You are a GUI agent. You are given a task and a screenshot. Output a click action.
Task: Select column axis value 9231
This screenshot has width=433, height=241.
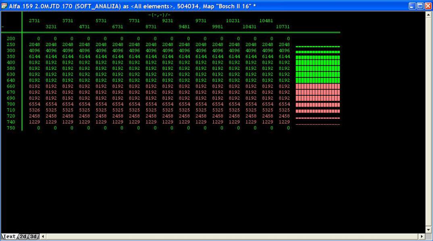(168, 21)
